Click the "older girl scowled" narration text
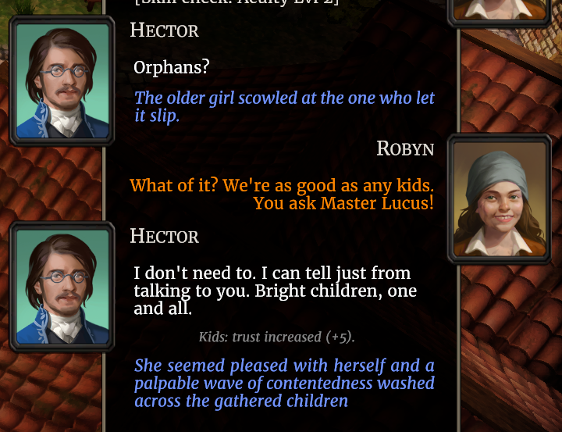562x432 pixels. 284,106
